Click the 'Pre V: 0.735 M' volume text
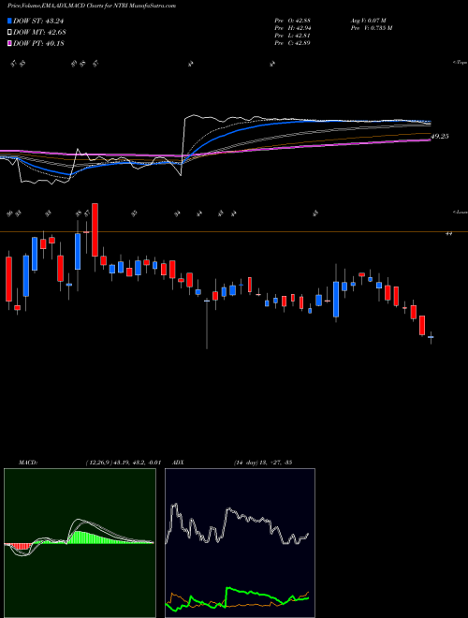This screenshot has width=468, height=618. click(371, 27)
